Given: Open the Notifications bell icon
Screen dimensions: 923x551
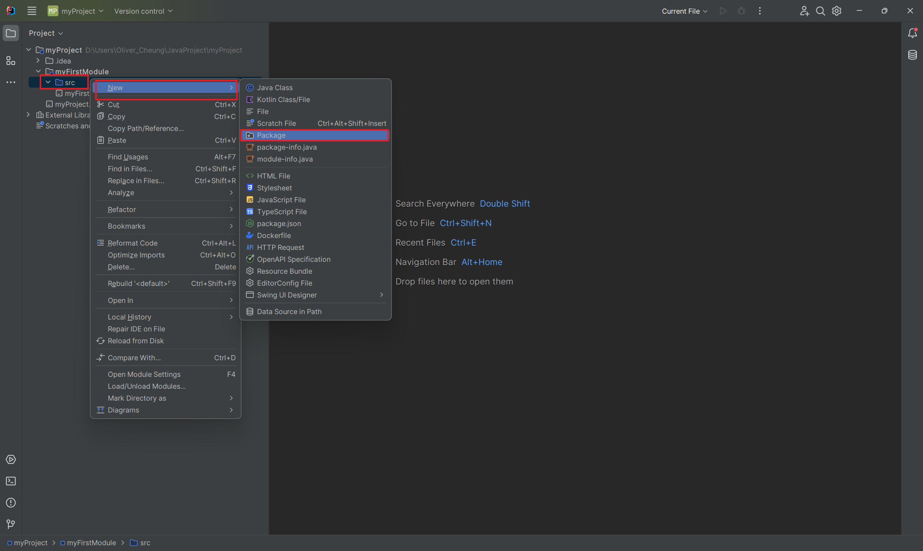Looking at the screenshot, I should (912, 33).
